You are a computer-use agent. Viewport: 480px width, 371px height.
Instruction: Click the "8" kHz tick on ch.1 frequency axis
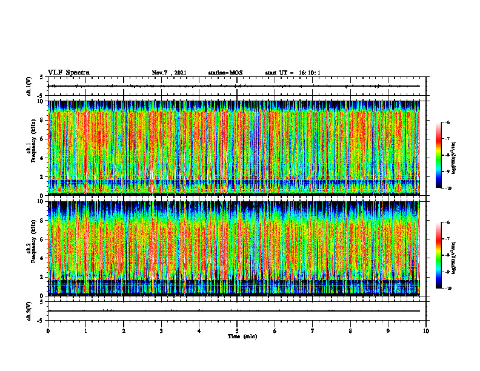[x=42, y=120]
